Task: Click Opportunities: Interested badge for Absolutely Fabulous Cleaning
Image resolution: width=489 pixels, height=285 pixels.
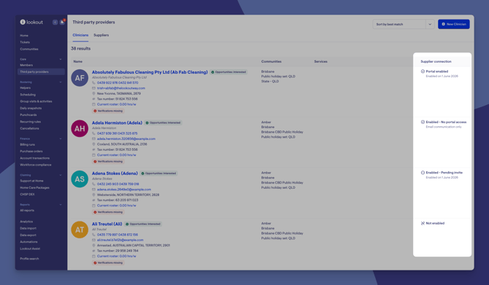Action: 228,72
